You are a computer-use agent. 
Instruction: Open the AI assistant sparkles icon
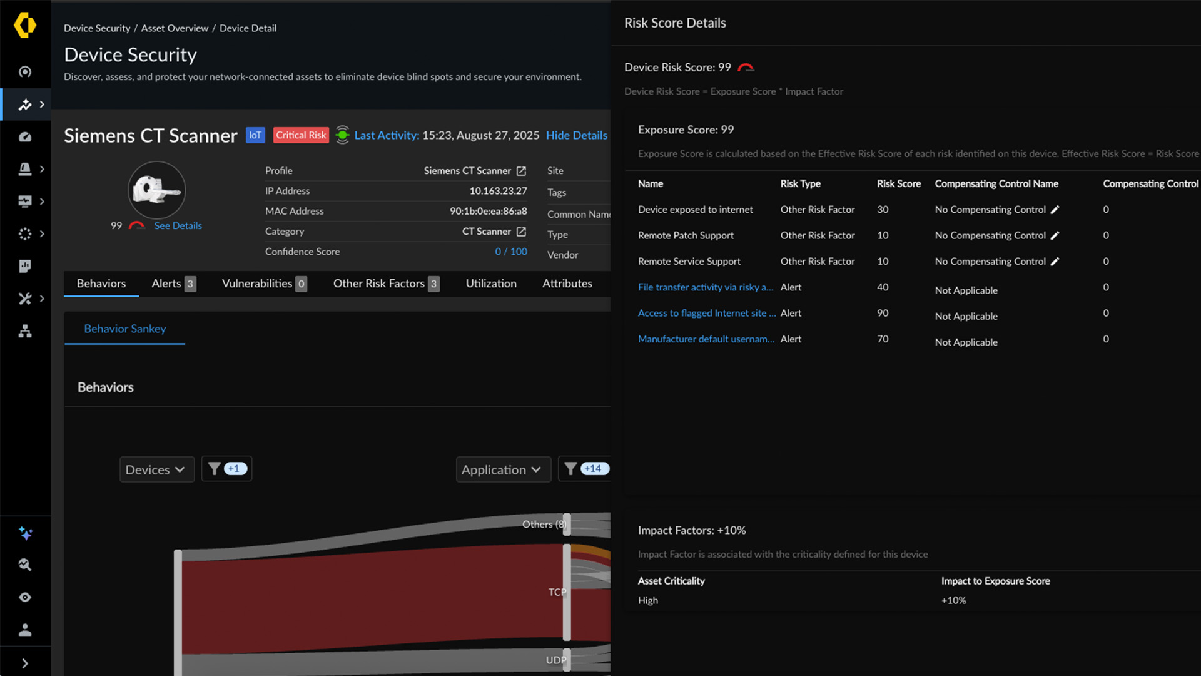[25, 533]
